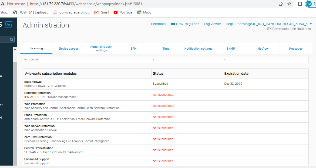
Task: Open the Maps bookmark
Action: pos(144,12)
